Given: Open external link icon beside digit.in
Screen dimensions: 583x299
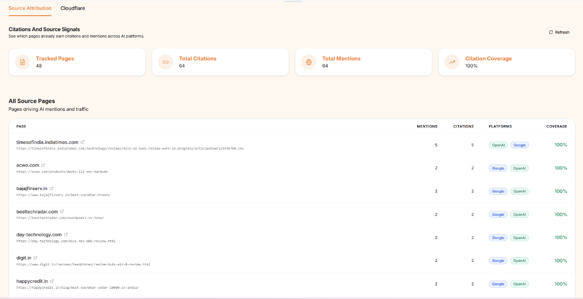Looking at the screenshot, I should tap(35, 258).
